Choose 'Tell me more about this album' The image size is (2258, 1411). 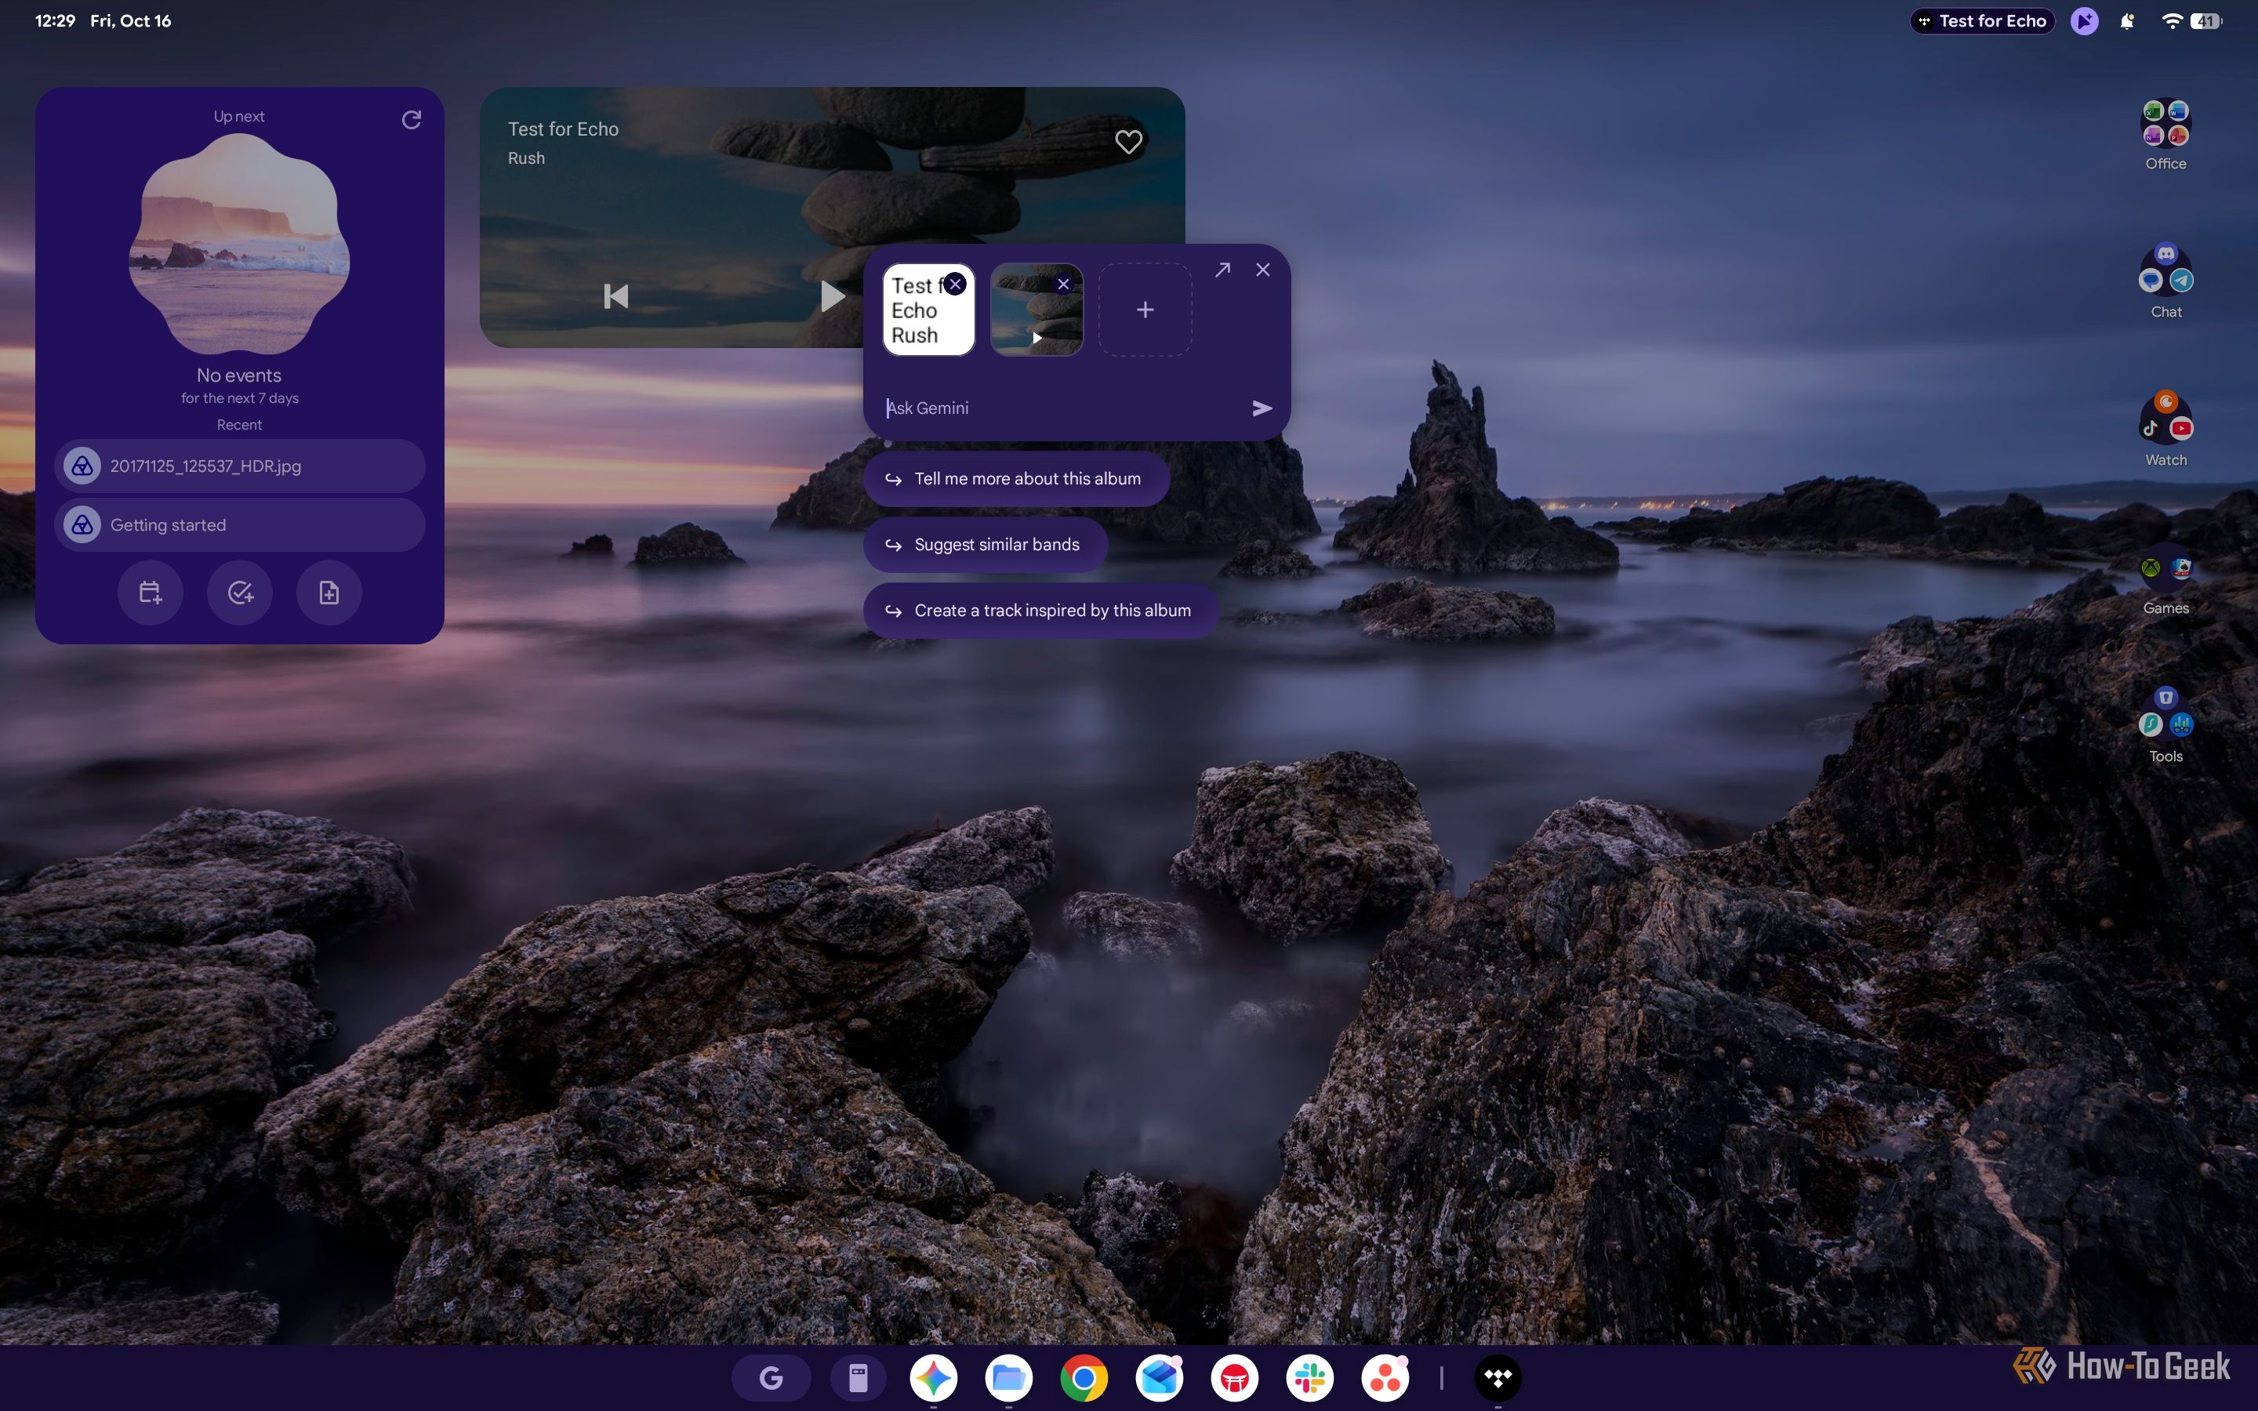[x=1016, y=479]
